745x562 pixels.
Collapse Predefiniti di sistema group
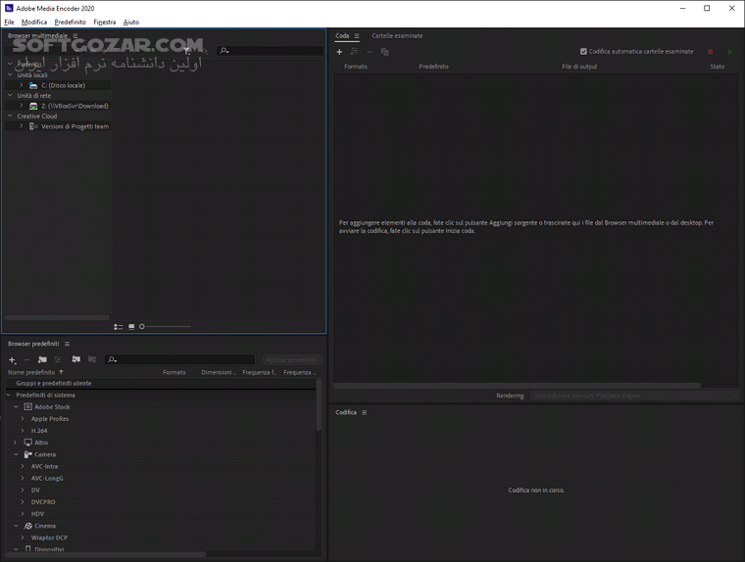9,395
